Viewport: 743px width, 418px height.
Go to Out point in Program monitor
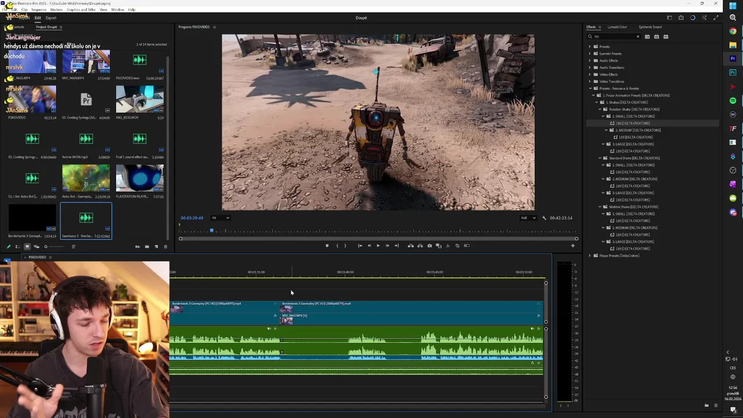[396, 246]
